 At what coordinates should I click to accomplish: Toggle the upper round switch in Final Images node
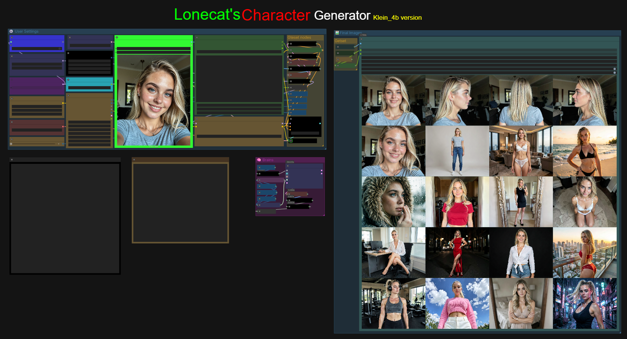(614, 69)
